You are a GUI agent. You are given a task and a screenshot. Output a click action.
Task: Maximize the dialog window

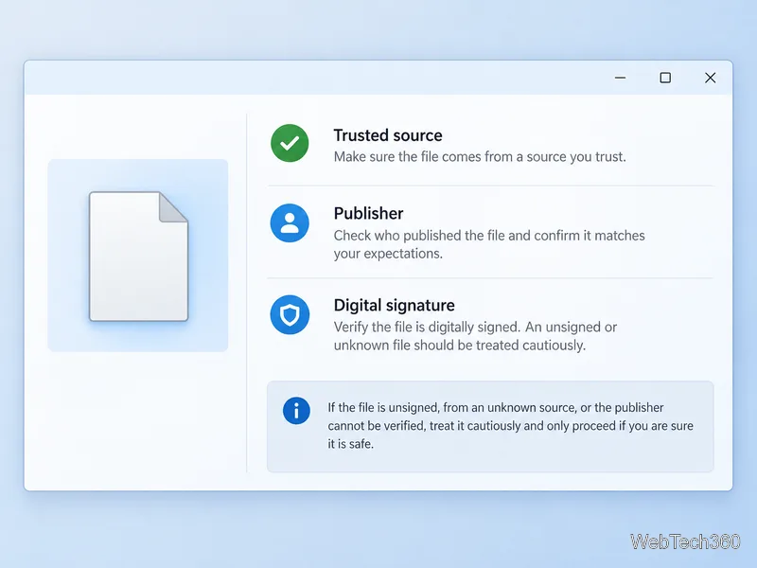click(665, 78)
